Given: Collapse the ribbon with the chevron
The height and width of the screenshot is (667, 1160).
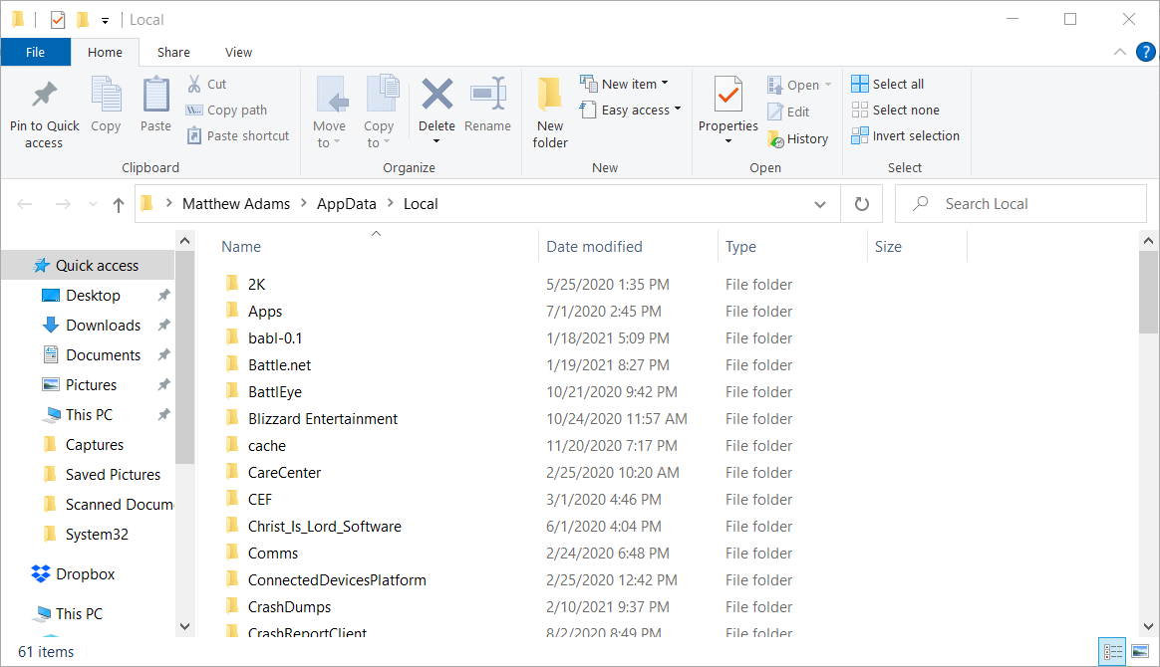Looking at the screenshot, I should (1120, 52).
